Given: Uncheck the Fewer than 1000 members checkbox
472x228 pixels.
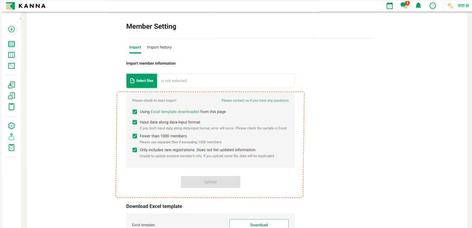Looking at the screenshot, I should pyautogui.click(x=135, y=136).
